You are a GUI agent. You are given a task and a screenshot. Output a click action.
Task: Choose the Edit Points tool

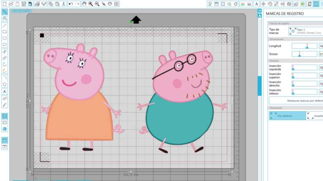pyautogui.click(x=4, y=18)
